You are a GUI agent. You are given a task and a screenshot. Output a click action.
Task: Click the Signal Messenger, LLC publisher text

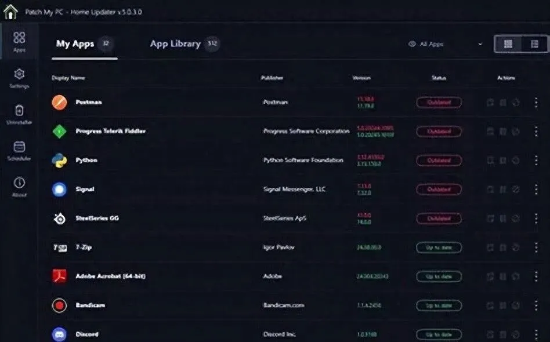(x=294, y=190)
